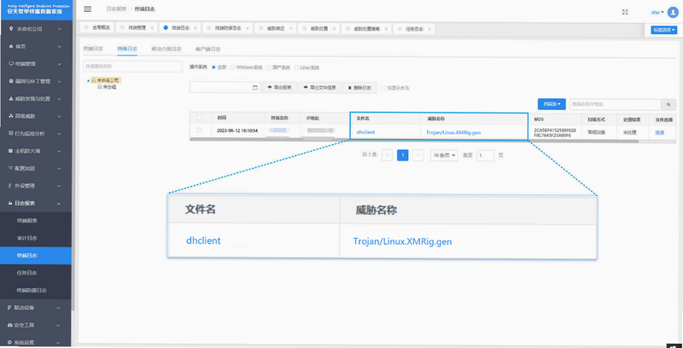Switch to the 全局概览 page tab
683x348 pixels.
[x=97, y=28]
